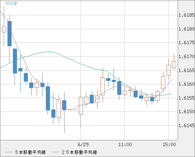Image resolution: width=195 pixels, height=157 pixels.
Task: Click the green 25-period legend line swatch
Action: point(55,152)
